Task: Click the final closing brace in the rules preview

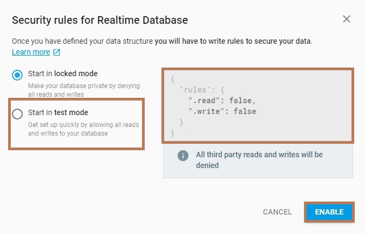Action: [172, 132]
